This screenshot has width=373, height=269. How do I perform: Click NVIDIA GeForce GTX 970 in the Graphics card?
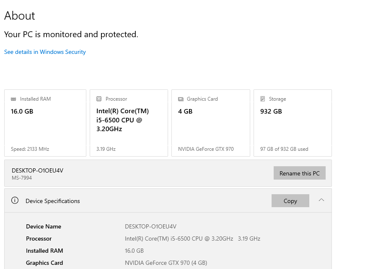pos(206,149)
